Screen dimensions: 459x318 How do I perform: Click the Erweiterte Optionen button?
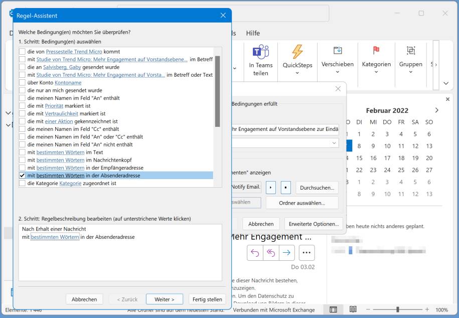click(x=314, y=224)
